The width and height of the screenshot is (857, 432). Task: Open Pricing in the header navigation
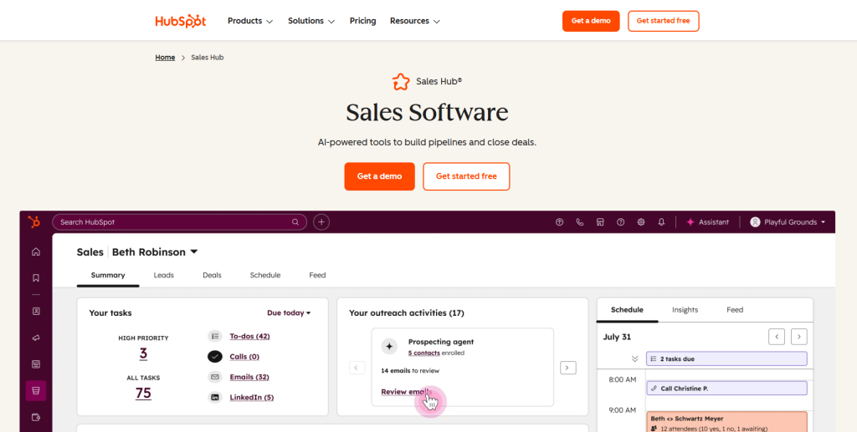coord(363,21)
